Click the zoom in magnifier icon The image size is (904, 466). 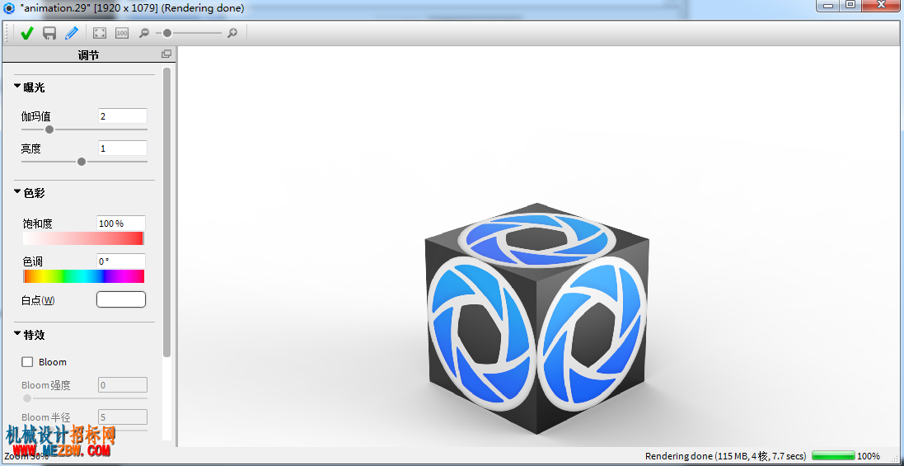click(x=232, y=34)
